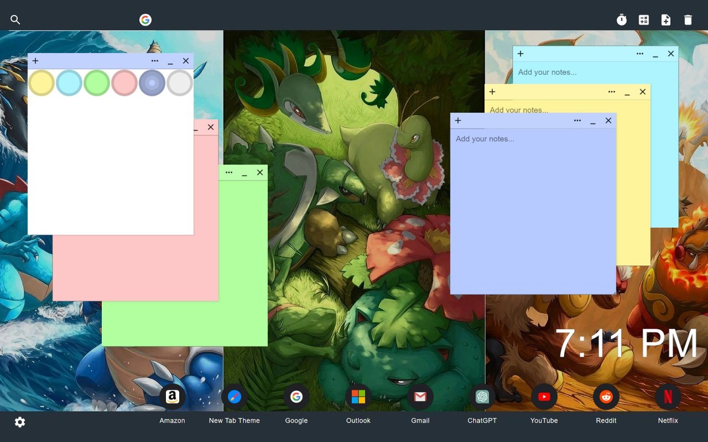Pick the purple-blue color swatch
Screen dimensions: 708x442
[x=152, y=83]
